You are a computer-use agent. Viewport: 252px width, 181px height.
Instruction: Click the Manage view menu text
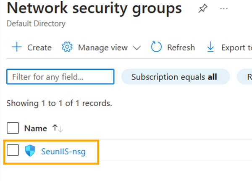point(102,47)
